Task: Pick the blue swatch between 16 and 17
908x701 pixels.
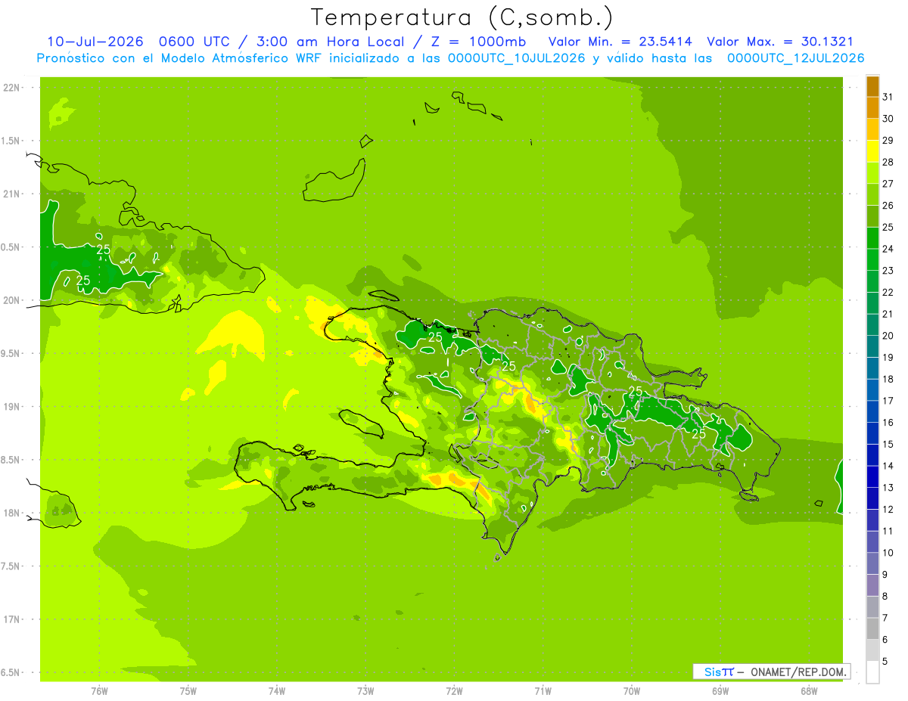Action: pos(872,411)
